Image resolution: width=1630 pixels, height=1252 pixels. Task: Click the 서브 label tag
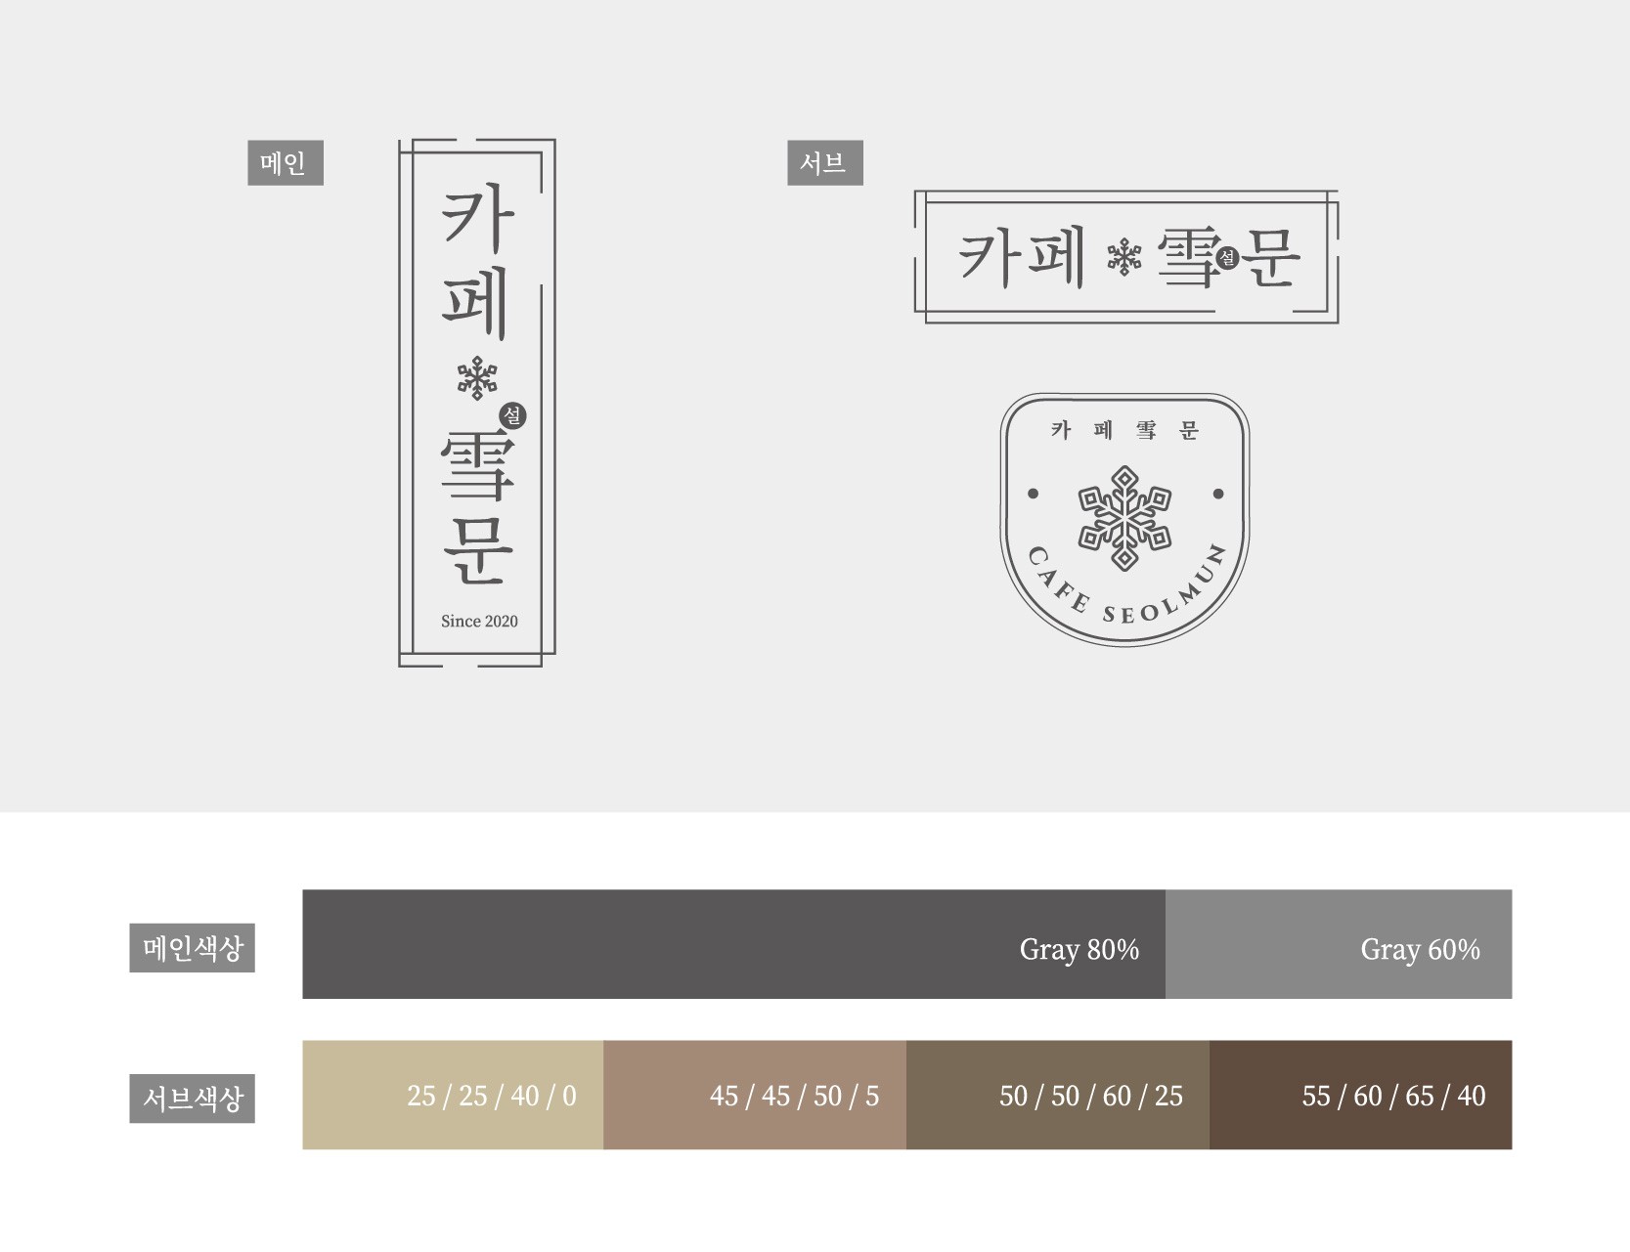(x=824, y=162)
